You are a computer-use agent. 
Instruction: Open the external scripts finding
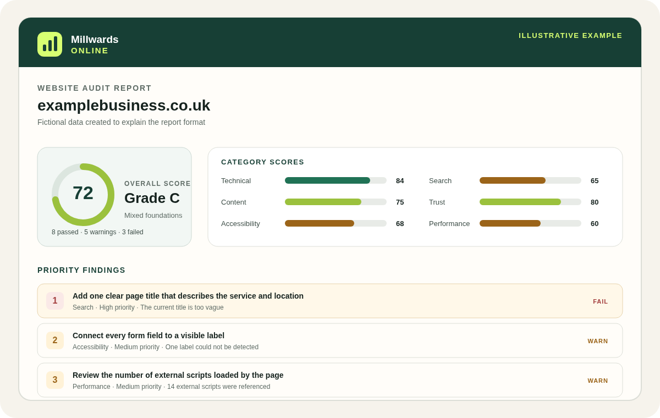click(x=330, y=380)
